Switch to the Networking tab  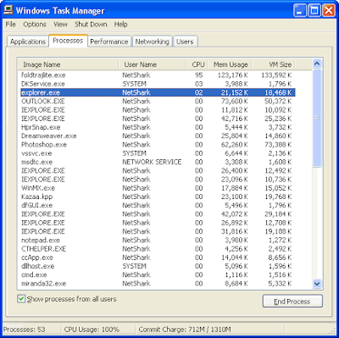[152, 42]
